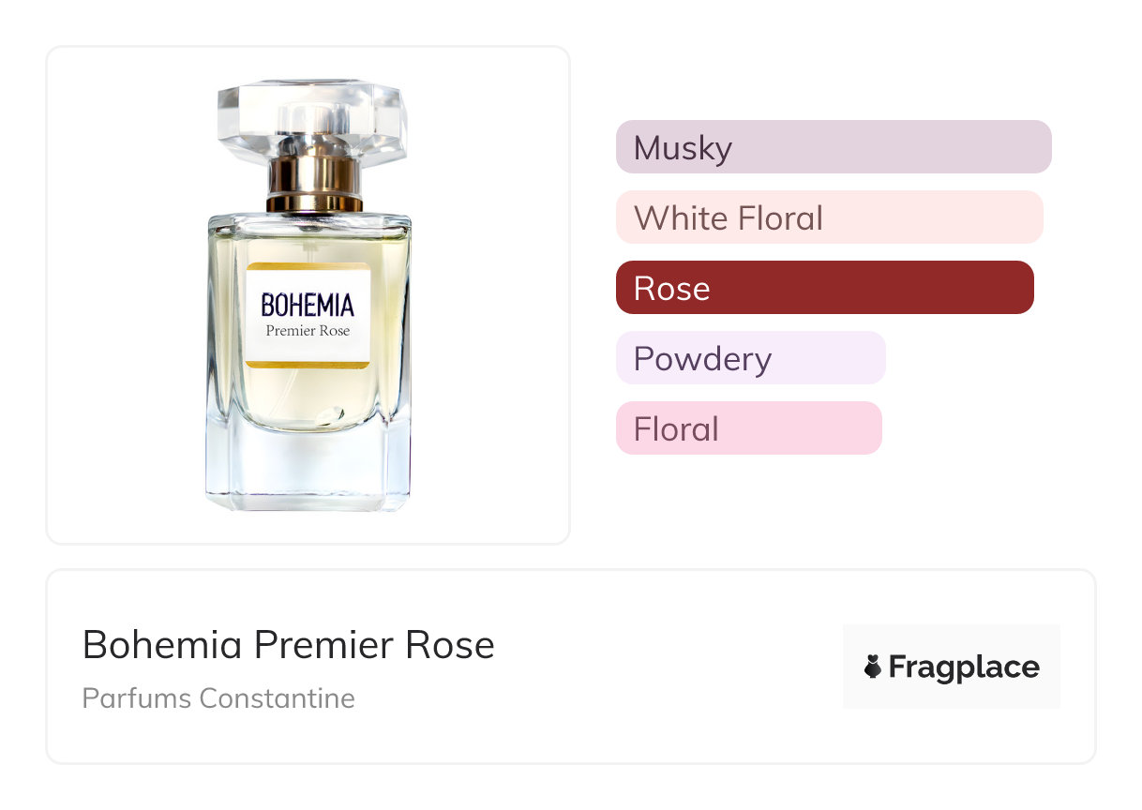Click the thick clear glass base of the bottle
Image resolution: width=1142 pixels, height=810 pixels.
click(x=308, y=473)
